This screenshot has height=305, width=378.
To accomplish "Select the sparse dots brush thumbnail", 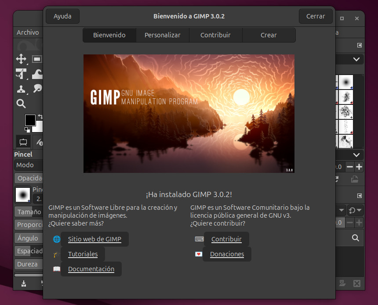I will coord(346,127).
